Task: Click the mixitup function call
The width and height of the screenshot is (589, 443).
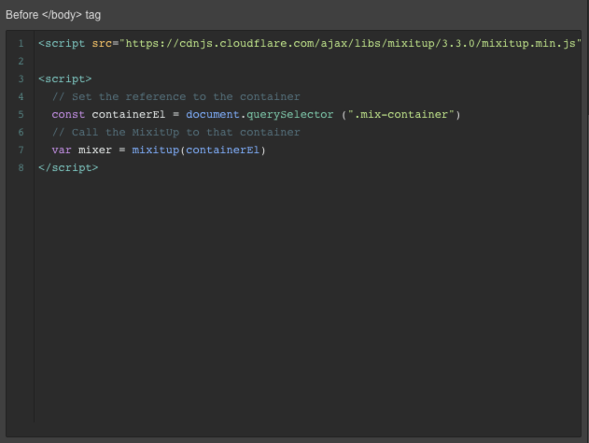Action: pyautogui.click(x=156, y=150)
